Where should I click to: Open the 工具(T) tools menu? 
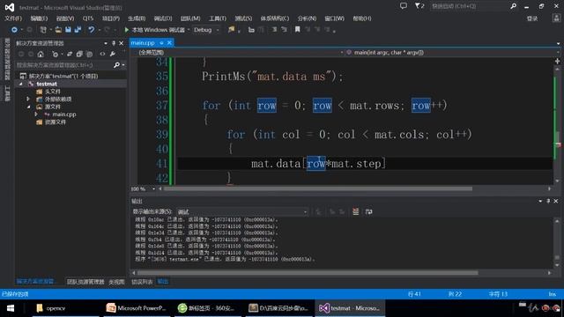click(218, 18)
